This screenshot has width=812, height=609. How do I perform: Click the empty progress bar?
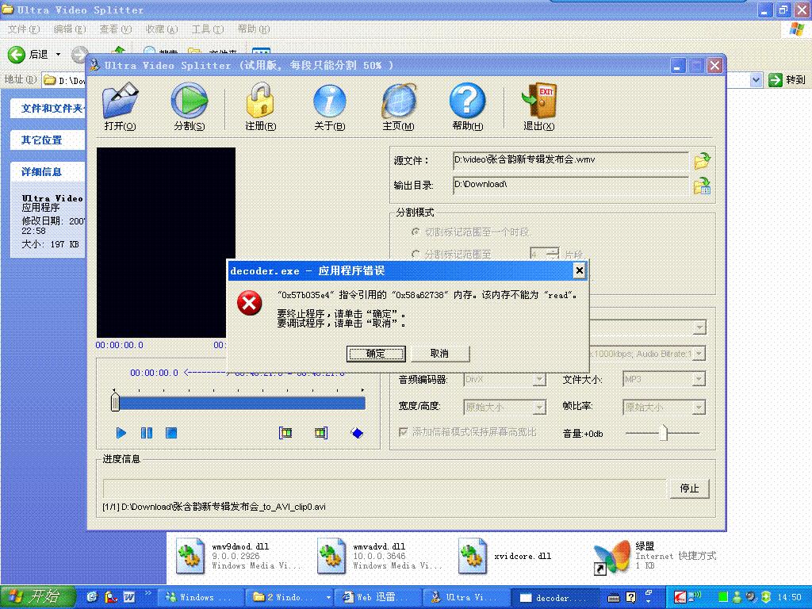point(384,488)
